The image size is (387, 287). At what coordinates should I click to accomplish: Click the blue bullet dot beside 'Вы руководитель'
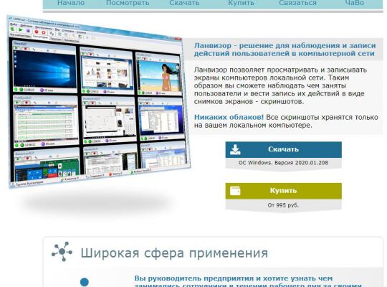(x=85, y=282)
